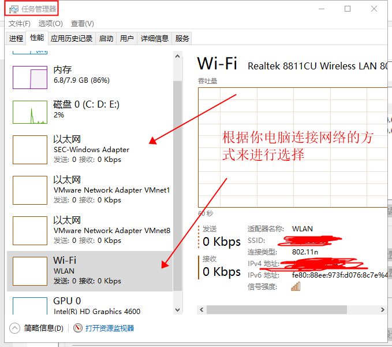
Task: Open the 启动 tab
Action: pos(106,39)
